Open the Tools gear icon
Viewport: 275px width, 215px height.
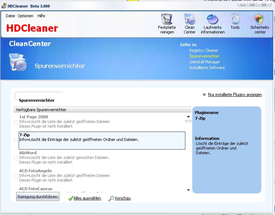pos(235,19)
